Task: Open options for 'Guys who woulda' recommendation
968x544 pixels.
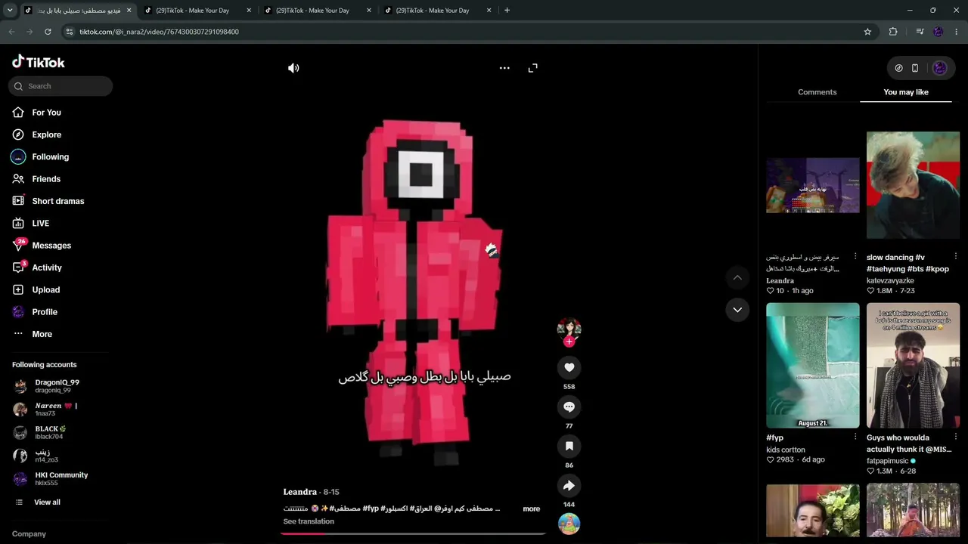Action: pyautogui.click(x=956, y=437)
